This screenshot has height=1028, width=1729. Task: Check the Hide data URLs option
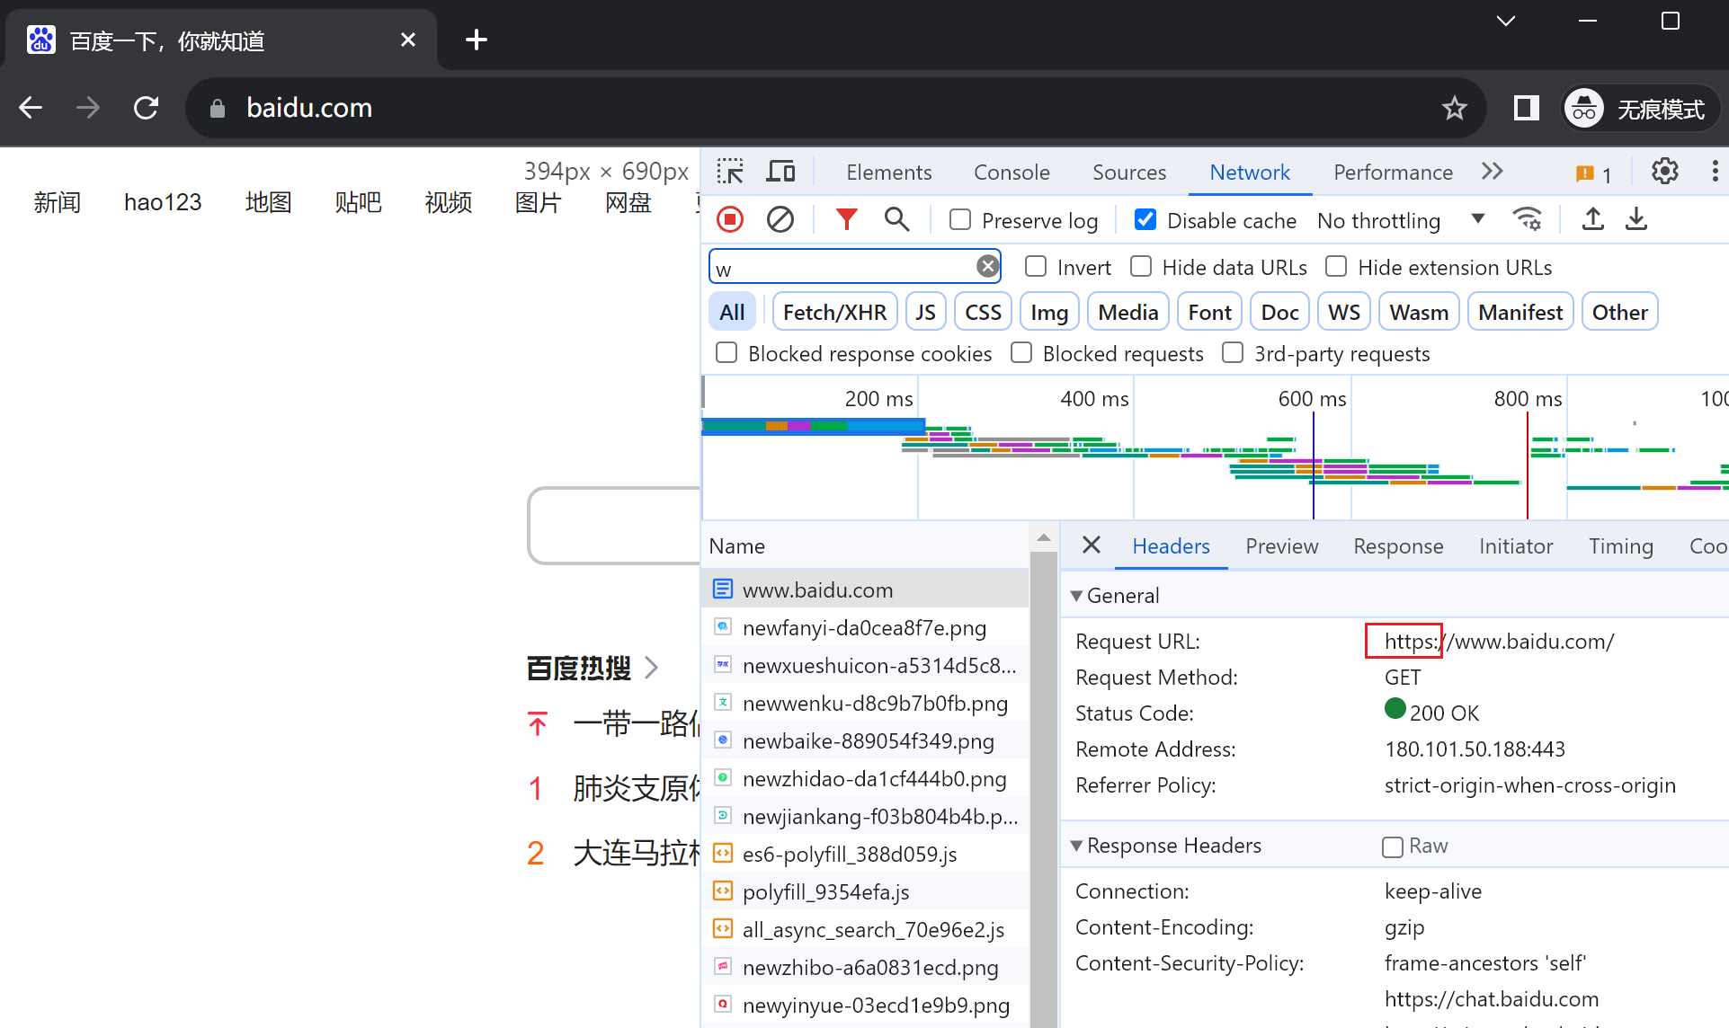pyautogui.click(x=1141, y=267)
